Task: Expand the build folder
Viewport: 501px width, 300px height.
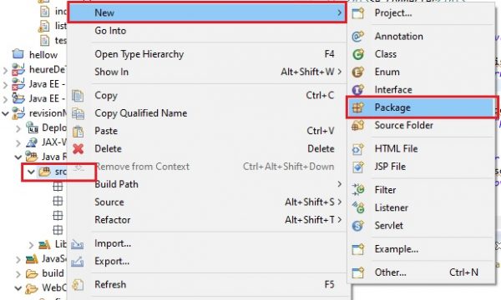Action: 18,273
